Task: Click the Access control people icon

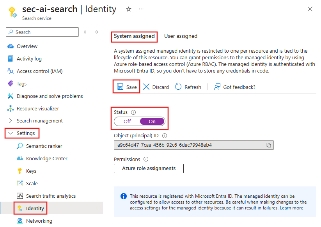Action: pyautogui.click(x=11, y=71)
